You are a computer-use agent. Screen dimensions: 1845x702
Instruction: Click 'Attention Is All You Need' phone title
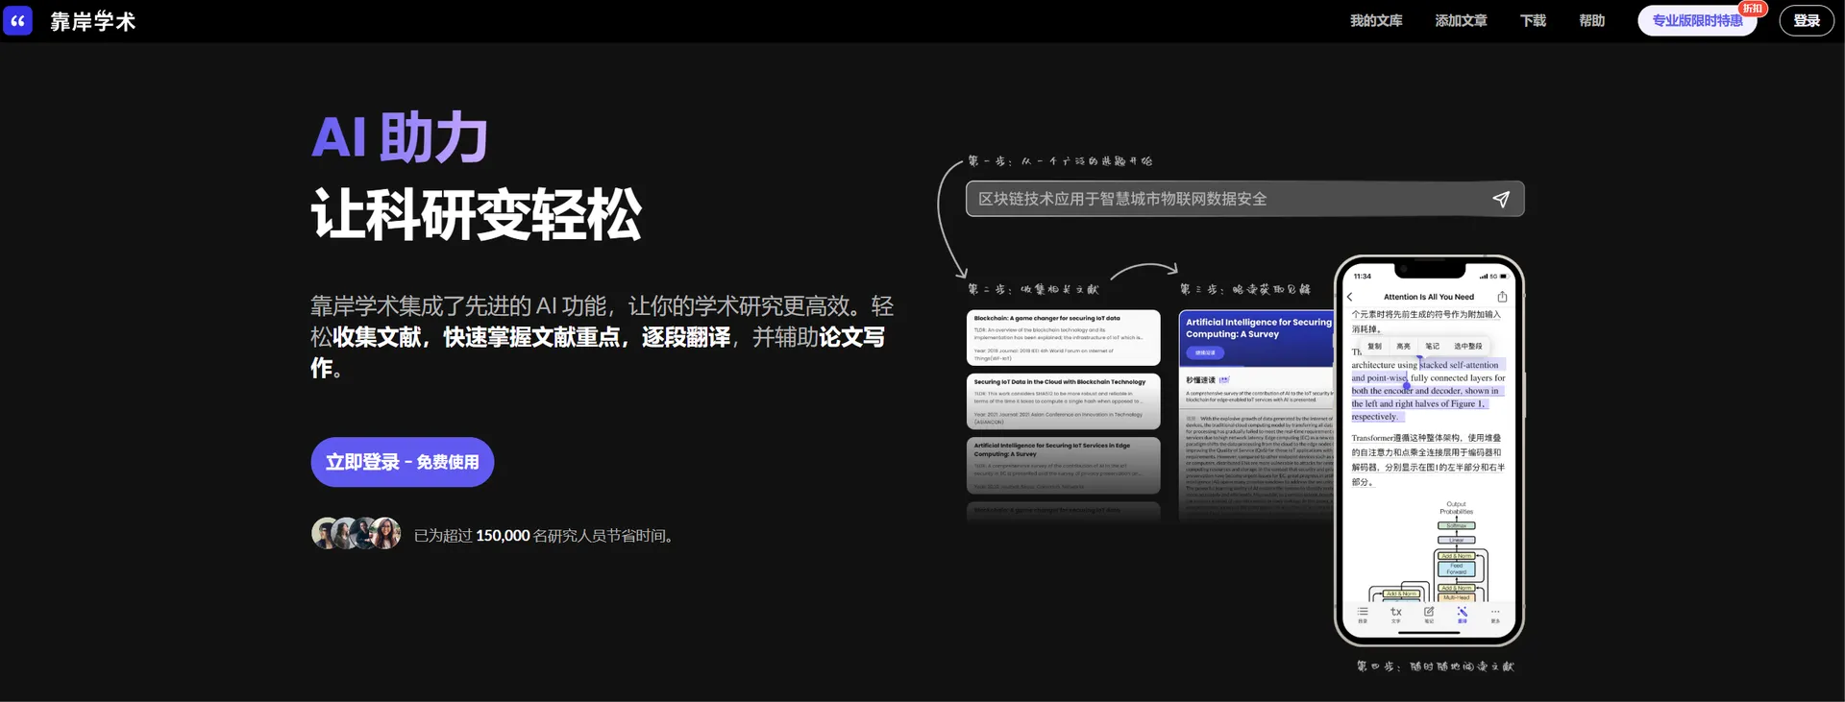pos(1428,297)
